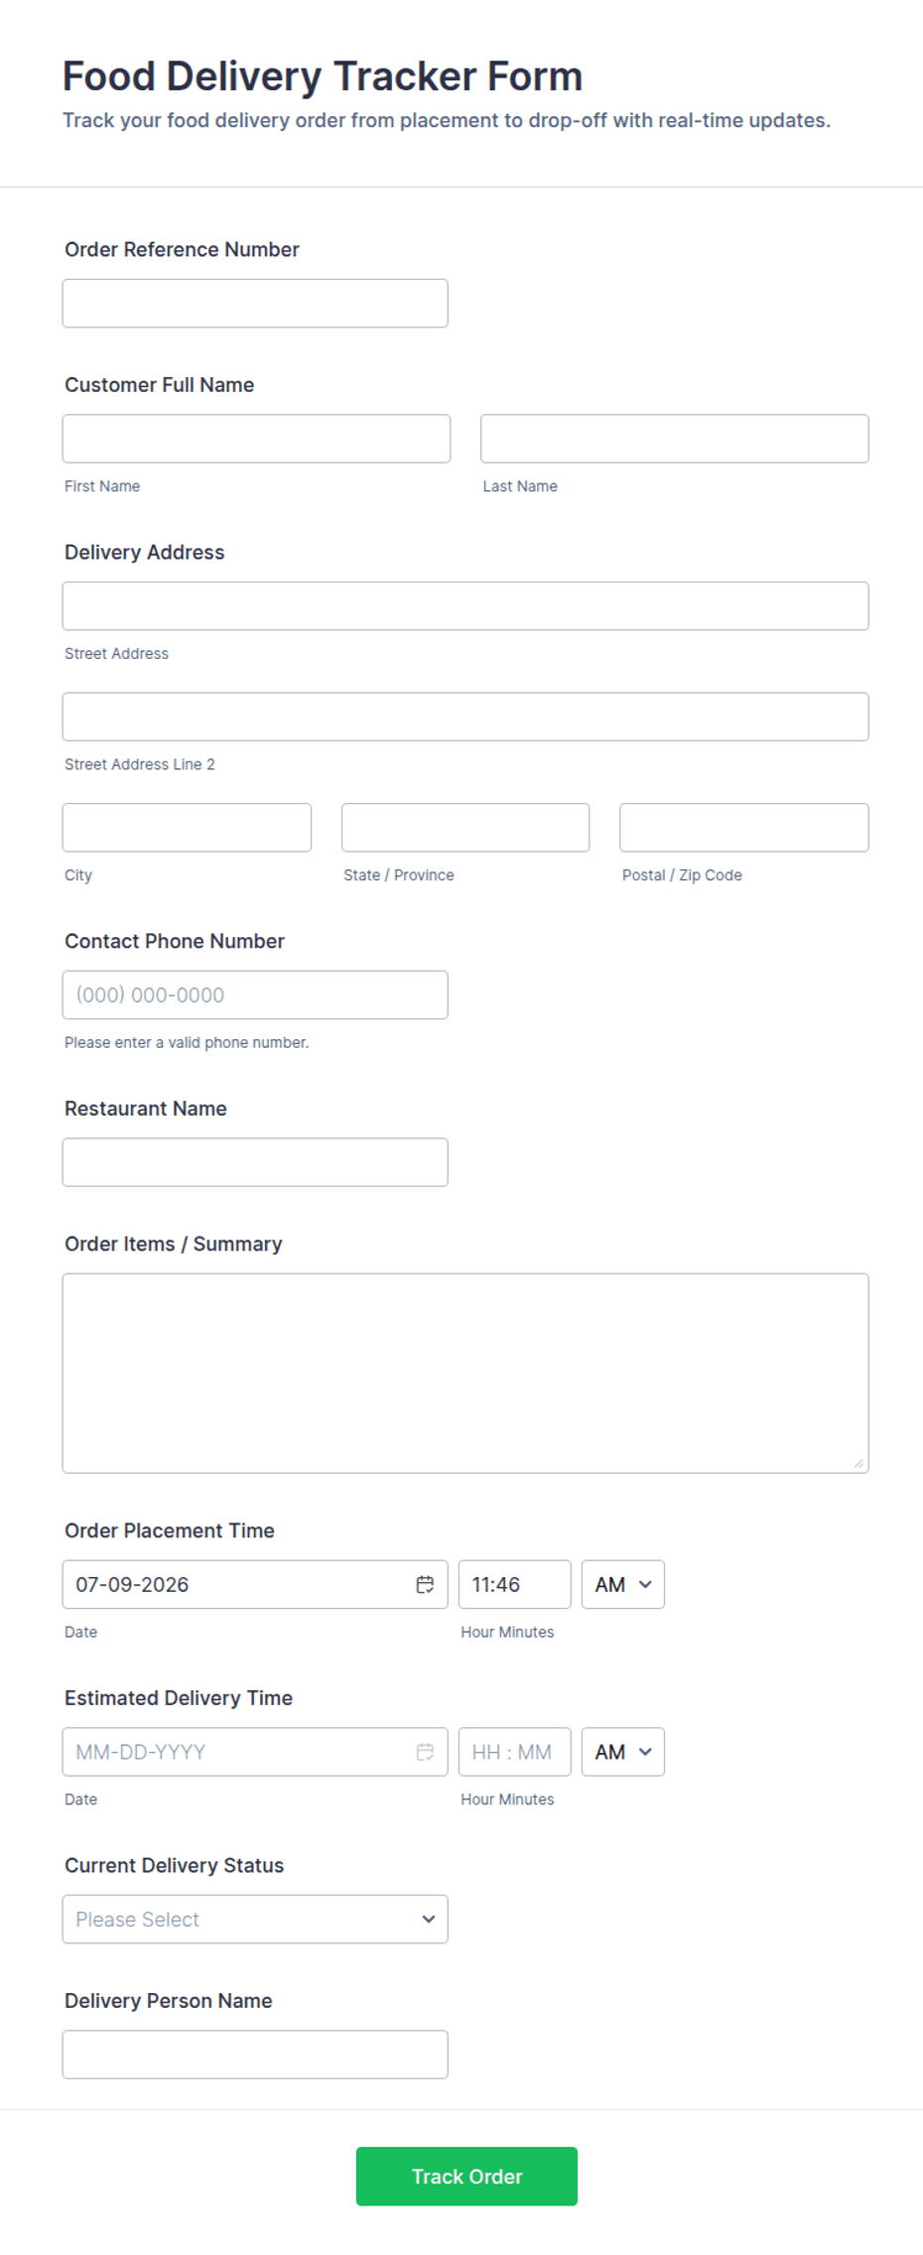
Task: Click the First Name input box
Action: [x=256, y=439]
